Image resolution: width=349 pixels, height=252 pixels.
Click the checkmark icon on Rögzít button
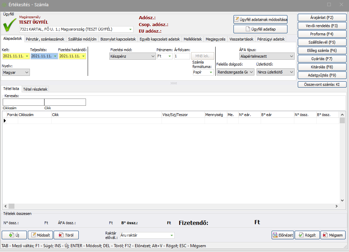click(301, 235)
